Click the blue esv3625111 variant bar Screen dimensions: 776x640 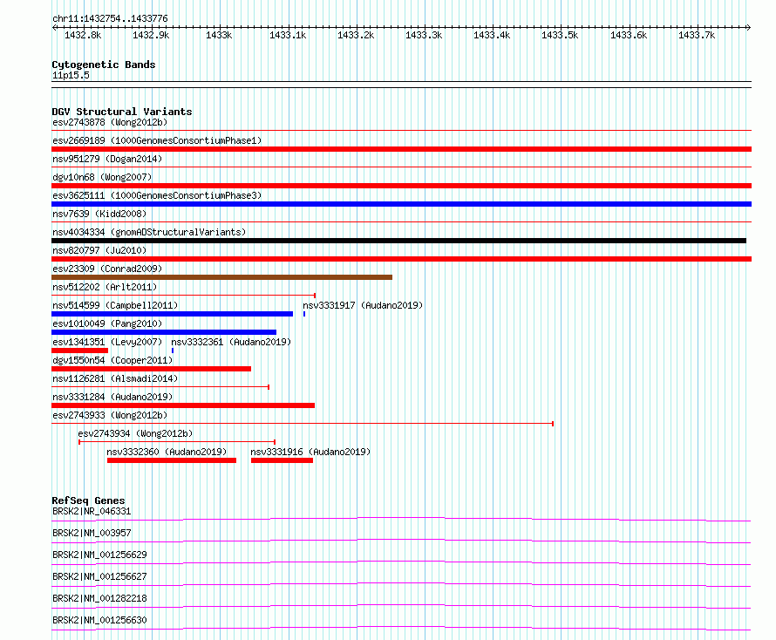401,204
